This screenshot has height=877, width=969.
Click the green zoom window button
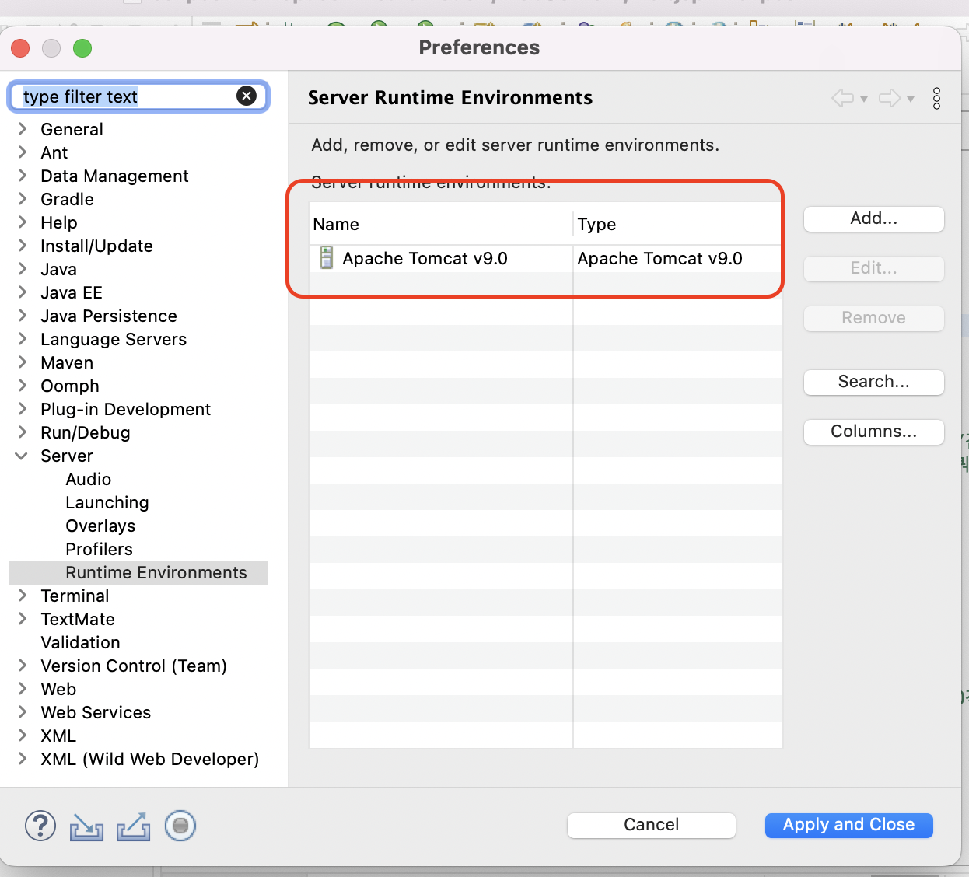click(x=82, y=48)
